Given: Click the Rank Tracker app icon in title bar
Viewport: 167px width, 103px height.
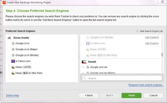Looking at the screenshot, I should coord(4,2).
